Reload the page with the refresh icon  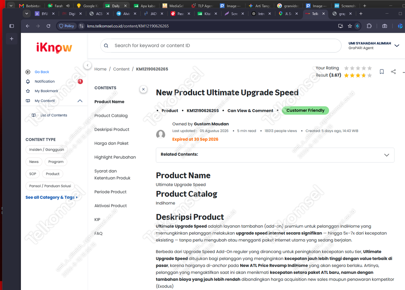[x=48, y=26]
